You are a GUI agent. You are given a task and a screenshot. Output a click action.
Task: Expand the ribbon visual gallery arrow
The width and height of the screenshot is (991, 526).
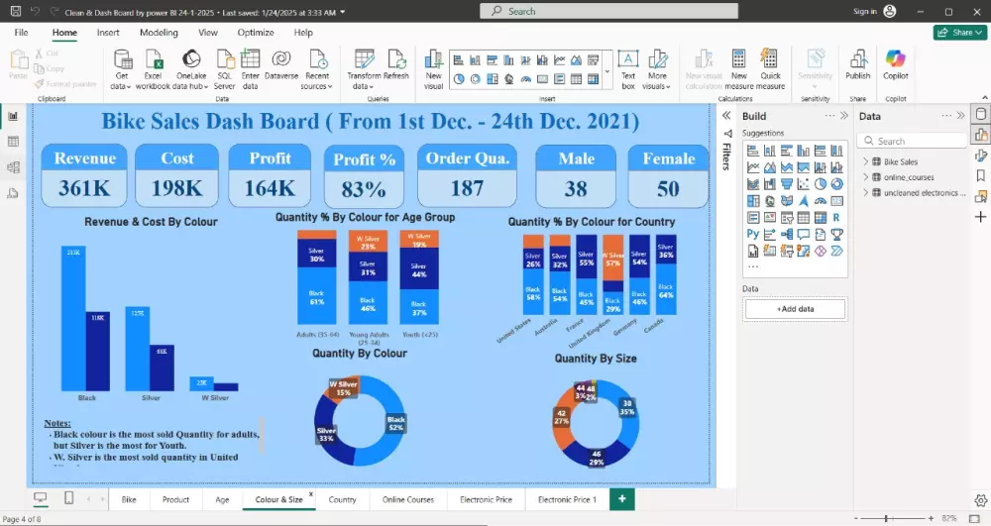[x=607, y=70]
